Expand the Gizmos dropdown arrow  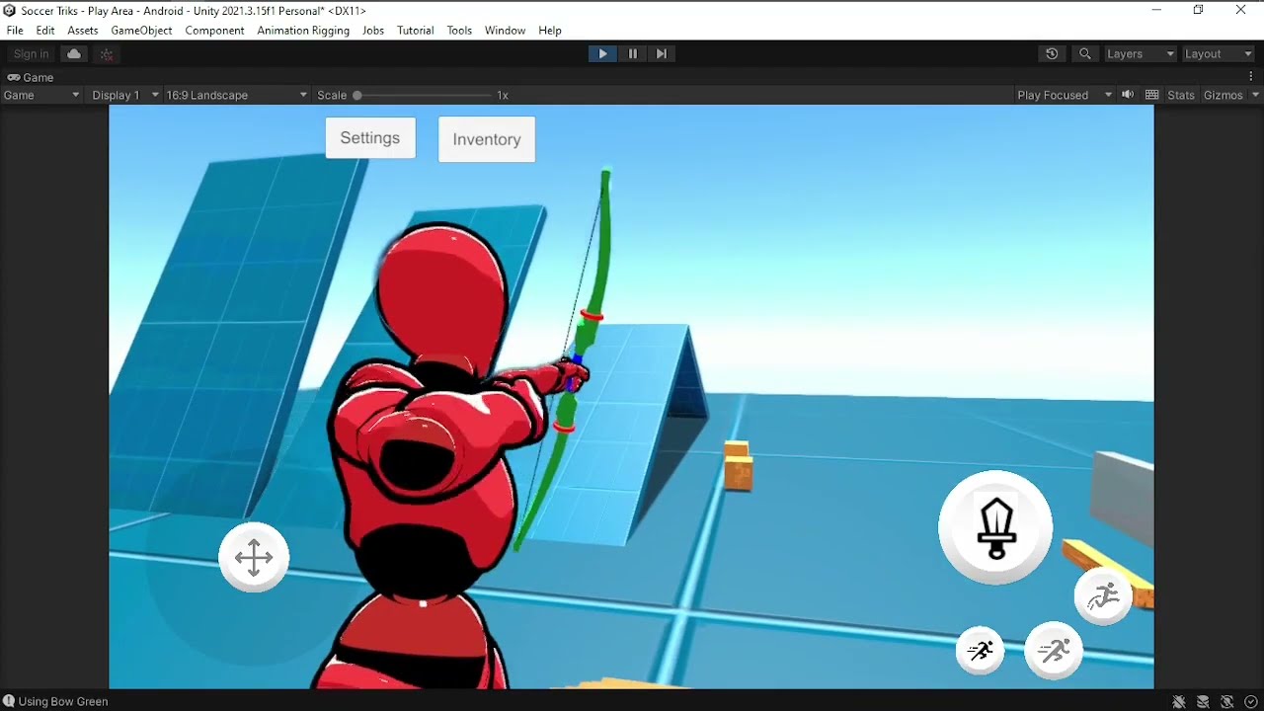click(1255, 95)
